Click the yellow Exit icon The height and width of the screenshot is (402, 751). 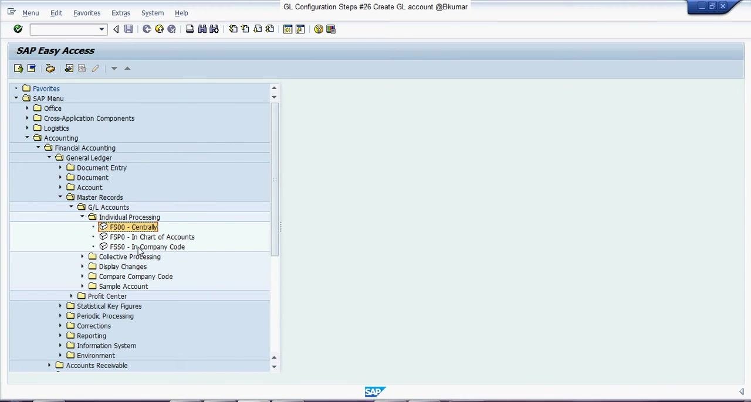159,29
